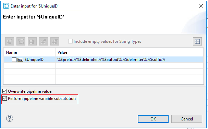208x129 pixels.
Task: Click the Insert Row toolbar icon
Action: click(21, 41)
